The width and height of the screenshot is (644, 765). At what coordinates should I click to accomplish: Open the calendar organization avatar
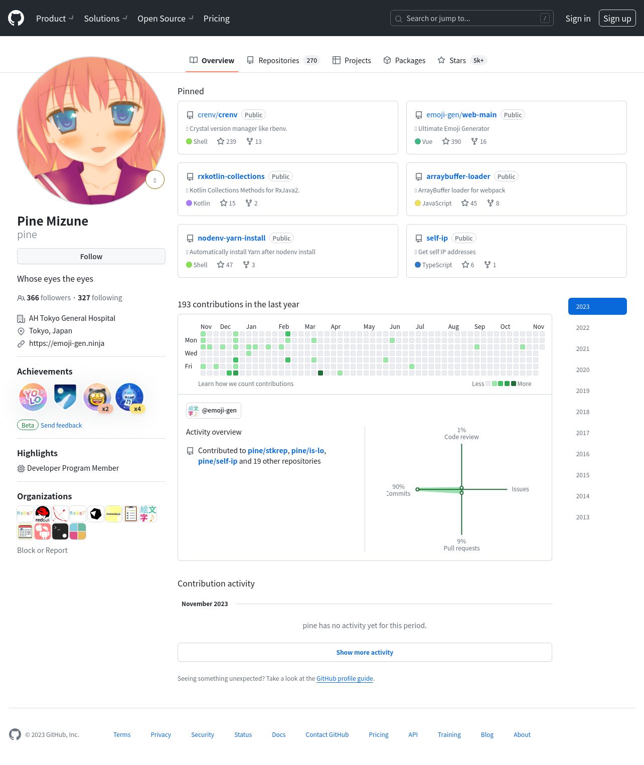25,531
